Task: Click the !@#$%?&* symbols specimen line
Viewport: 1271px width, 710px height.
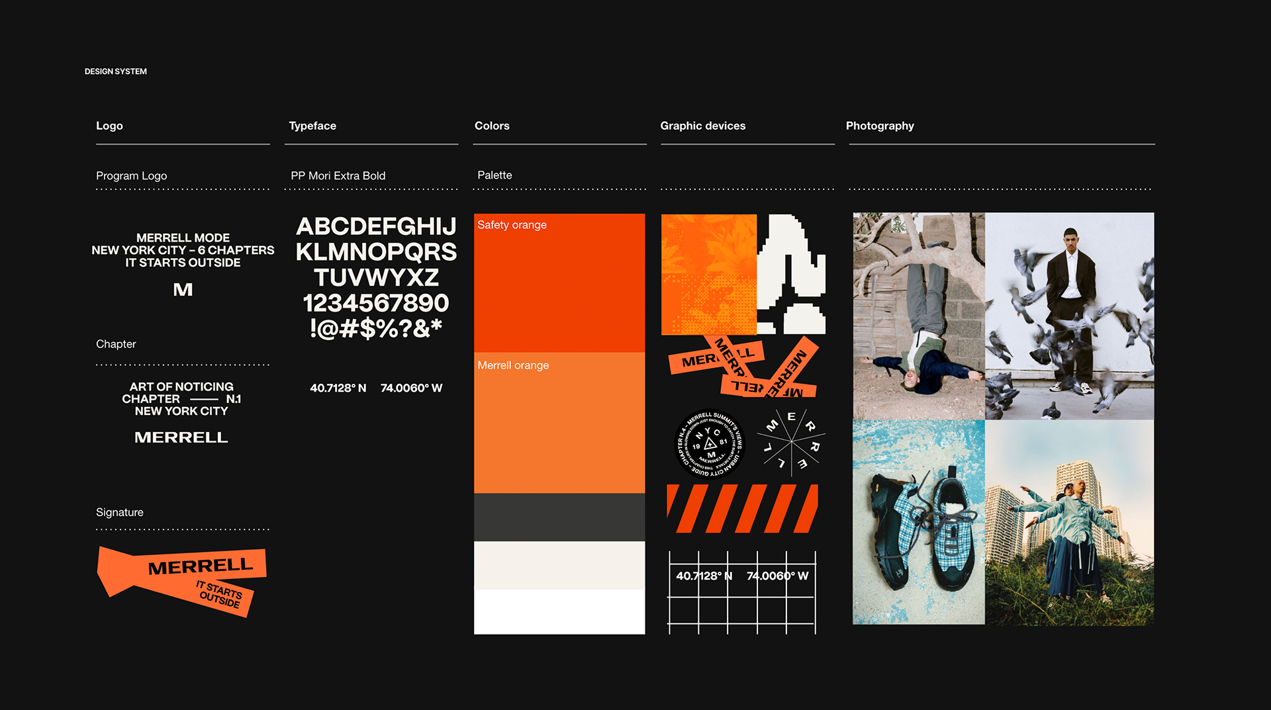Action: (376, 328)
